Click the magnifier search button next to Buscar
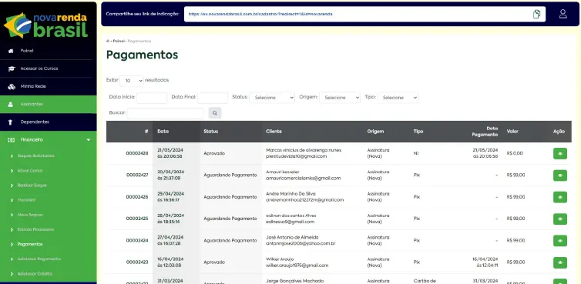 (x=215, y=113)
